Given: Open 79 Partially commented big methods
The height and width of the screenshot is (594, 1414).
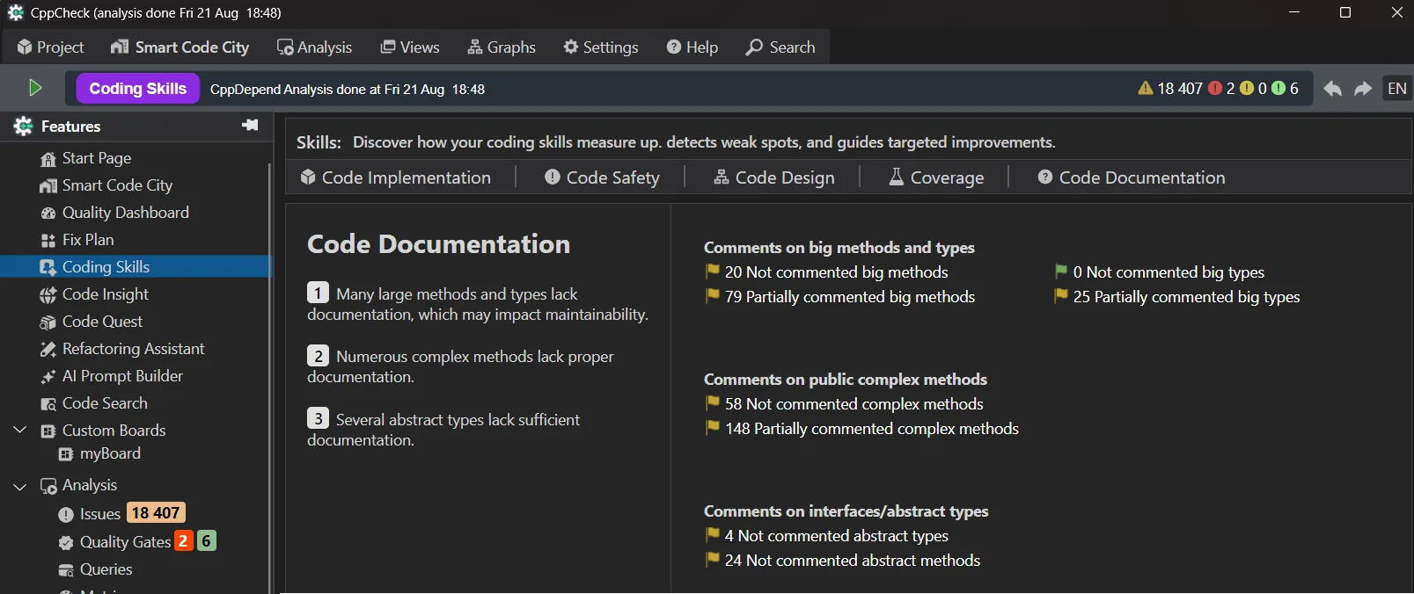Looking at the screenshot, I should point(850,297).
